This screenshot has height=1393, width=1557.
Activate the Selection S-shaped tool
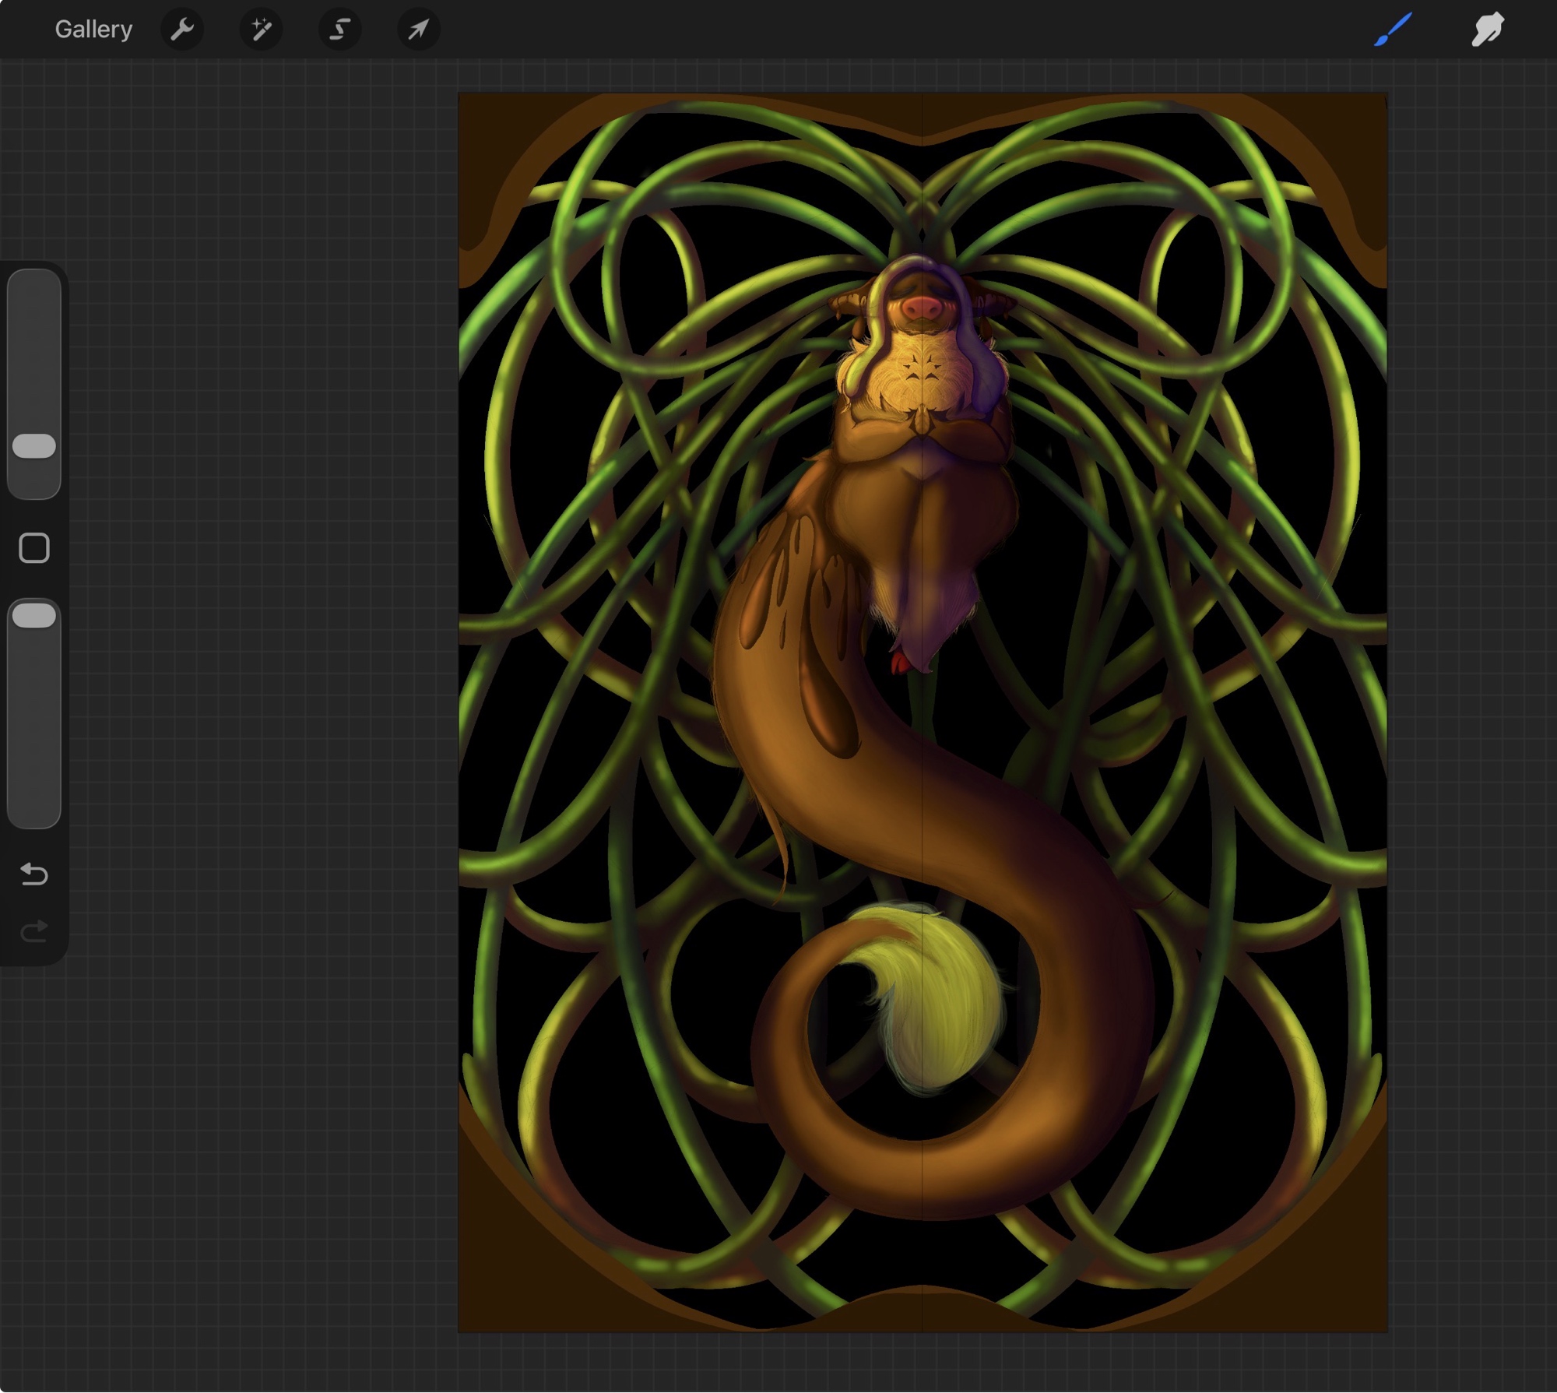(x=340, y=30)
